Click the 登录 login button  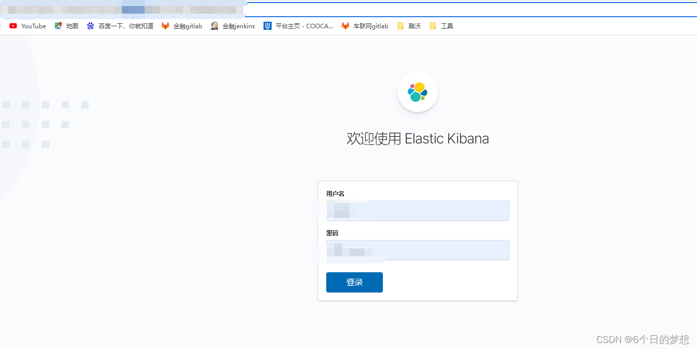355,282
